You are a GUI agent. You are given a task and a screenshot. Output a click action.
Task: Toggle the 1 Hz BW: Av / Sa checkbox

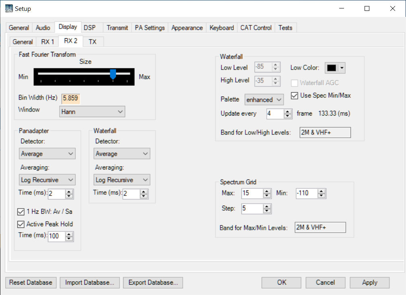(21, 211)
